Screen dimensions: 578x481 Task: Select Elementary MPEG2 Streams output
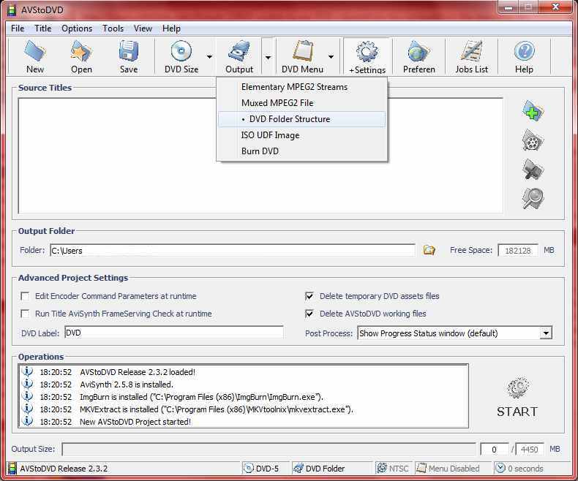click(301, 87)
